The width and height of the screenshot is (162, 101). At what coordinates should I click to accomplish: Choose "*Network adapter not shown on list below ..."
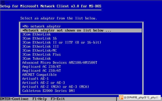point(81,30)
